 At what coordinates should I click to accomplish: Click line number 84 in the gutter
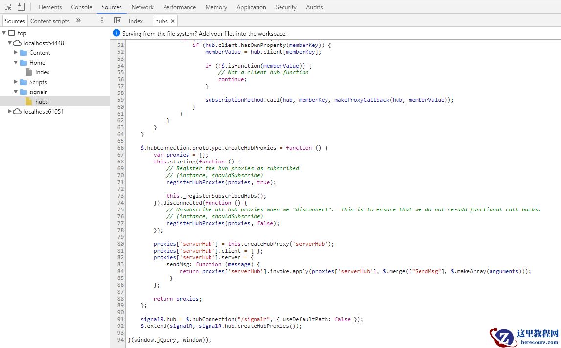(x=120, y=271)
